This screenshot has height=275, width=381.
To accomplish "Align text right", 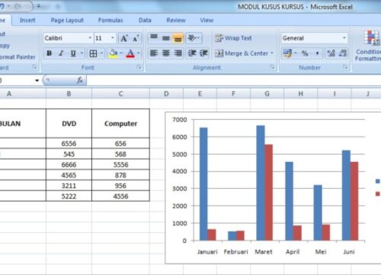I will (178, 53).
